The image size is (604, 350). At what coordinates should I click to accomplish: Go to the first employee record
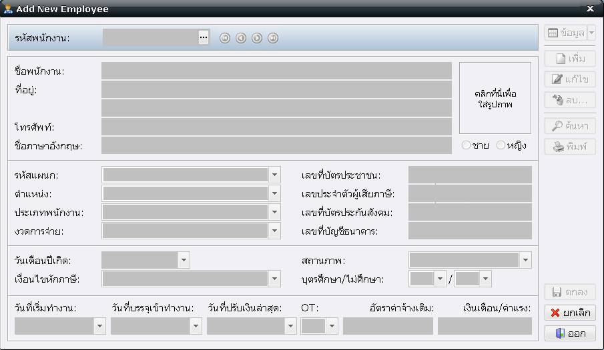click(225, 38)
